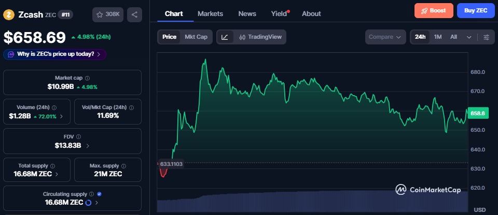Select the Mkt Cap chart toggle

click(196, 37)
